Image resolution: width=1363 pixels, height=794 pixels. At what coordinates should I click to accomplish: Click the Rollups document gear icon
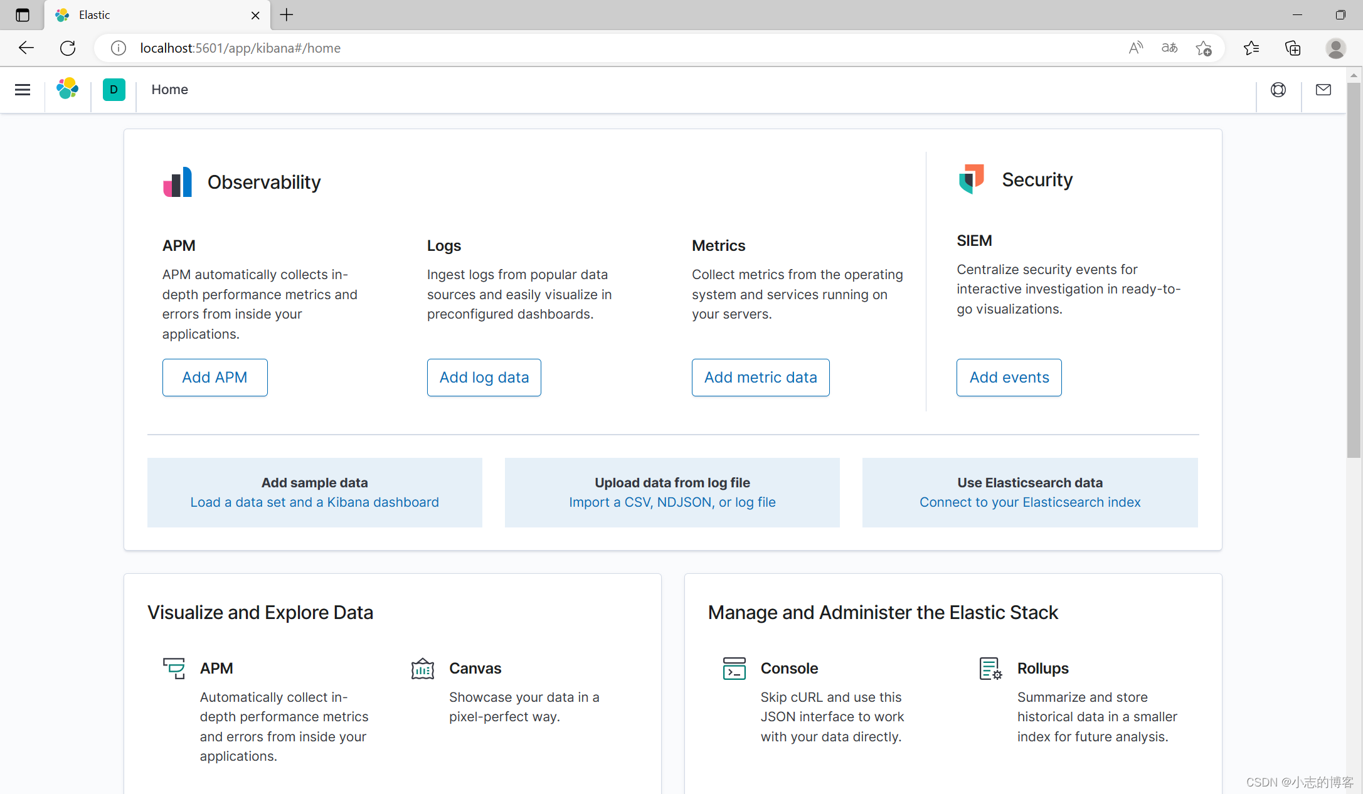point(990,668)
